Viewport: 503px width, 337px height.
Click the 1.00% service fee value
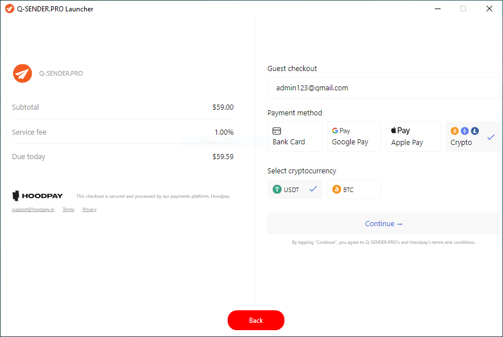224,132
